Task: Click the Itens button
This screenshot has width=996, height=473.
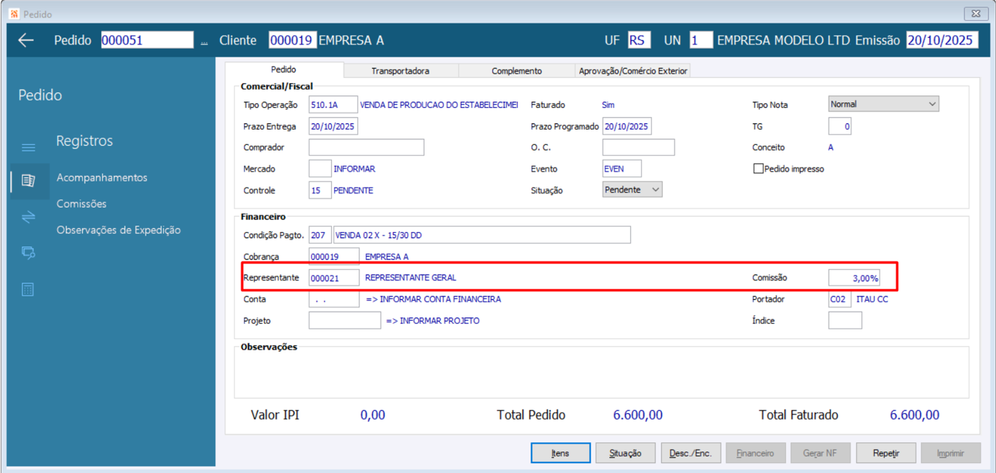Action: click(x=560, y=453)
